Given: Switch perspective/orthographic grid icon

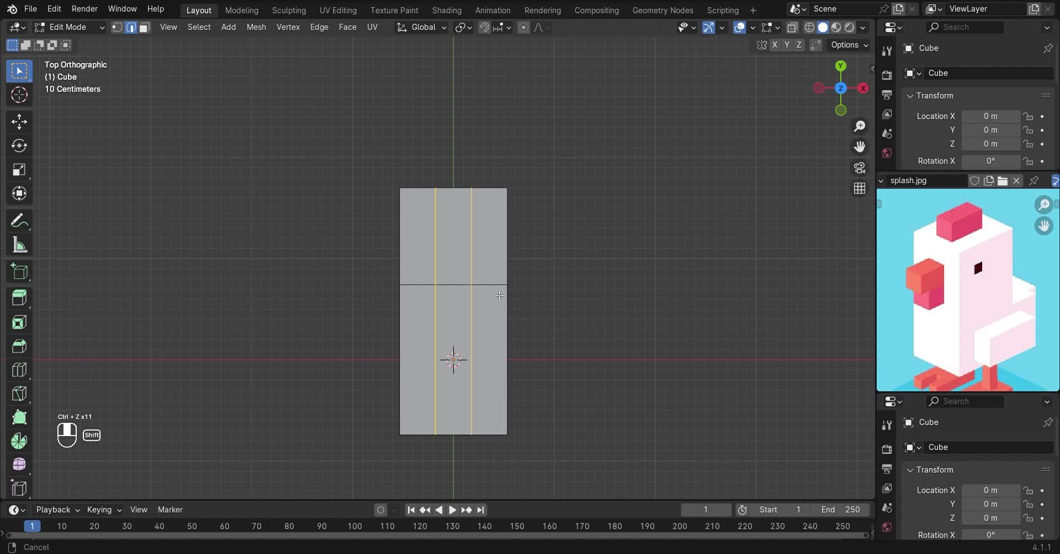Looking at the screenshot, I should pos(860,188).
